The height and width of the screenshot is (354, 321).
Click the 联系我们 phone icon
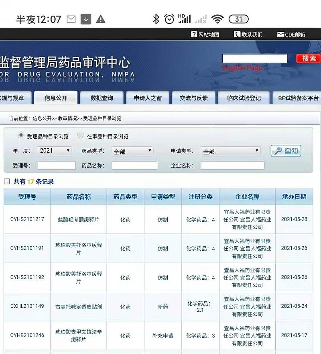click(237, 34)
